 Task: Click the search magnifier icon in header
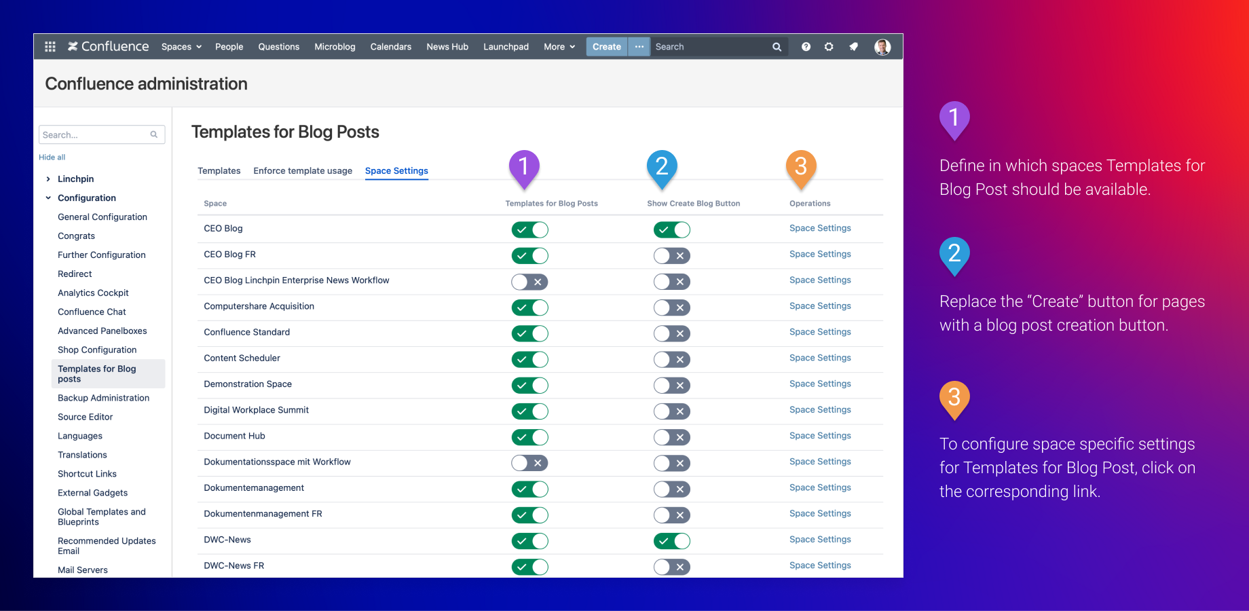777,47
